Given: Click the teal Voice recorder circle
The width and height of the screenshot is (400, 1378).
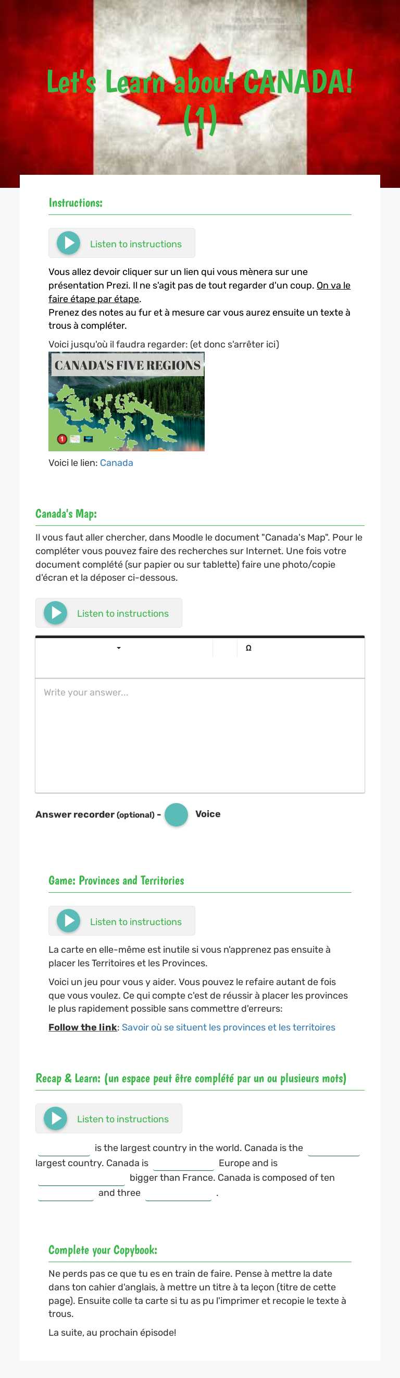Looking at the screenshot, I should pos(176,813).
